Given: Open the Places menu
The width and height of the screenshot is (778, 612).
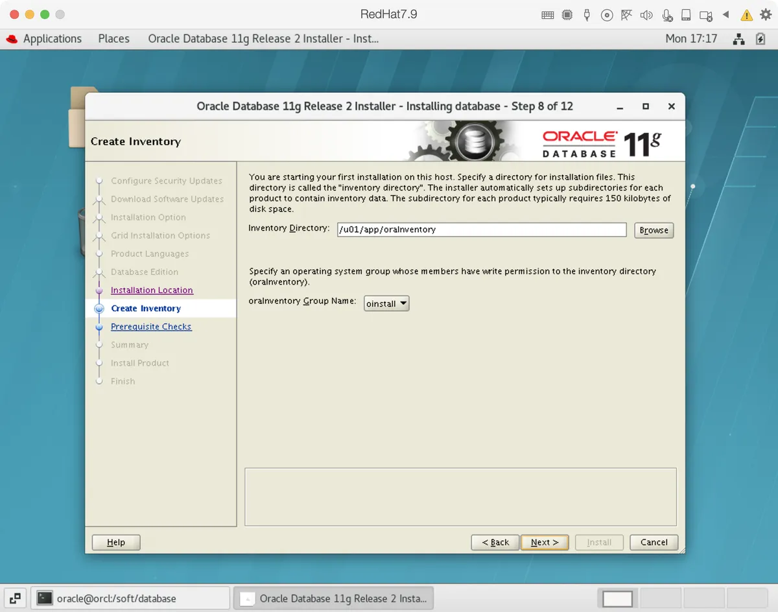Looking at the screenshot, I should (x=113, y=38).
